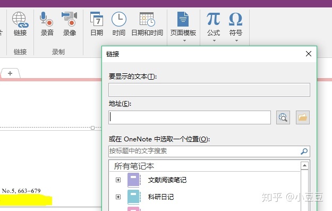
Task: Close the 链接 dialog
Action: point(309,54)
